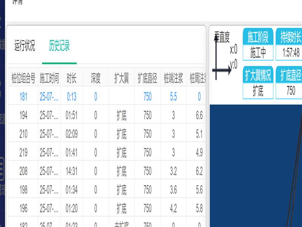
Task: Click the 深度 column header
Action: pyautogui.click(x=96, y=78)
